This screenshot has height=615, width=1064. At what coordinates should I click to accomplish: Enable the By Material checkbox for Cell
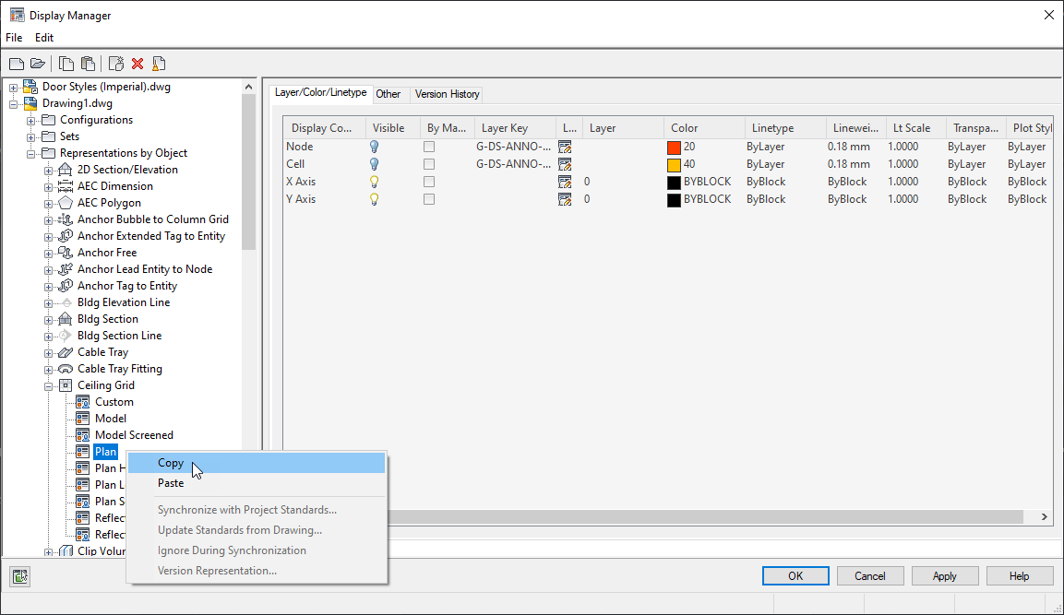[428, 163]
